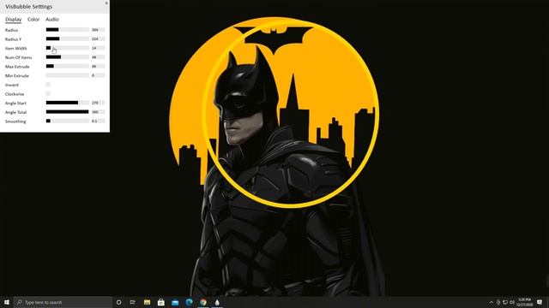Click the Min Extrude value field
549x308 pixels.
coord(98,75)
